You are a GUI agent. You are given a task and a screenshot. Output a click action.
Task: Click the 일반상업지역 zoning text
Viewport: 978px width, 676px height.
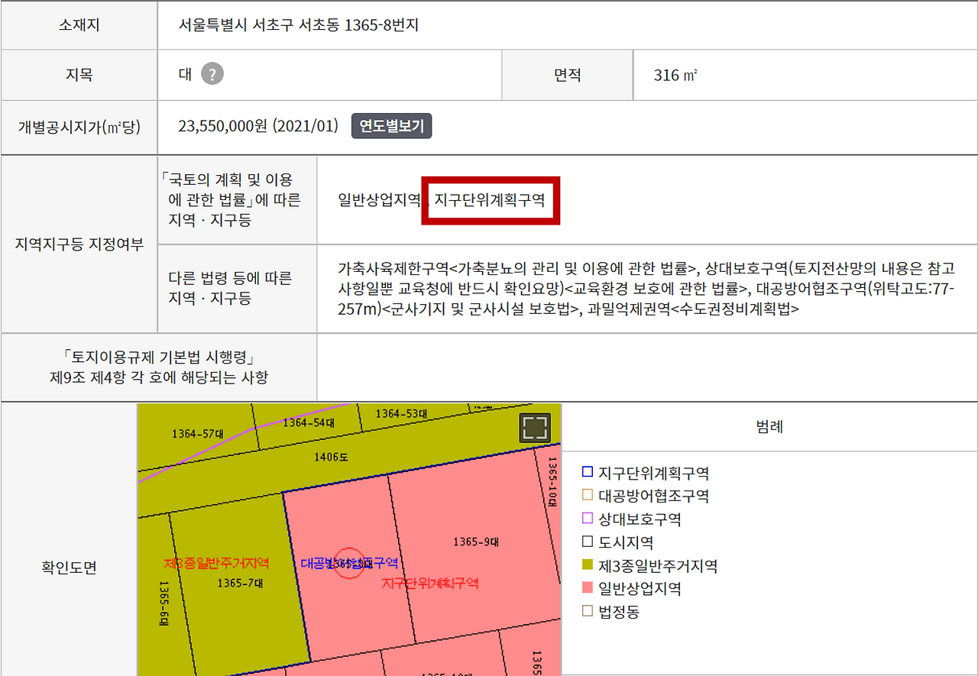coord(380,200)
